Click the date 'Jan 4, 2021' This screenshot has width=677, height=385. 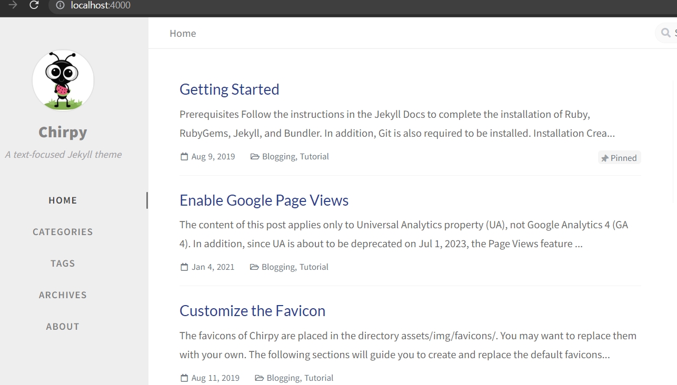click(x=213, y=267)
